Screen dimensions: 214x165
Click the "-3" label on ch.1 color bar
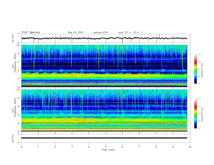[x=199, y=54]
